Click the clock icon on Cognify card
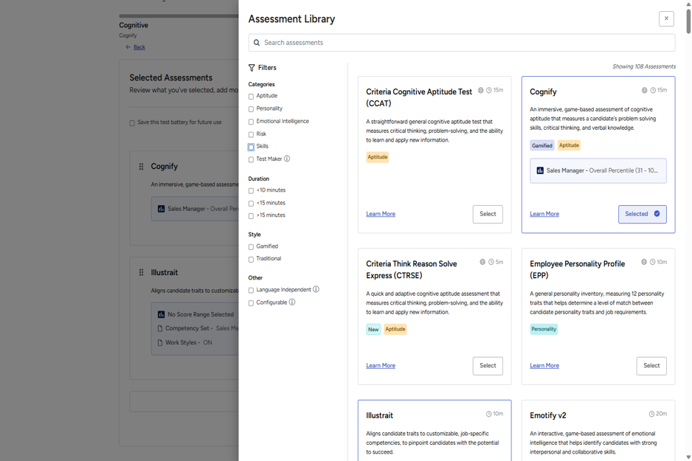The height and width of the screenshot is (461, 692). [653, 91]
